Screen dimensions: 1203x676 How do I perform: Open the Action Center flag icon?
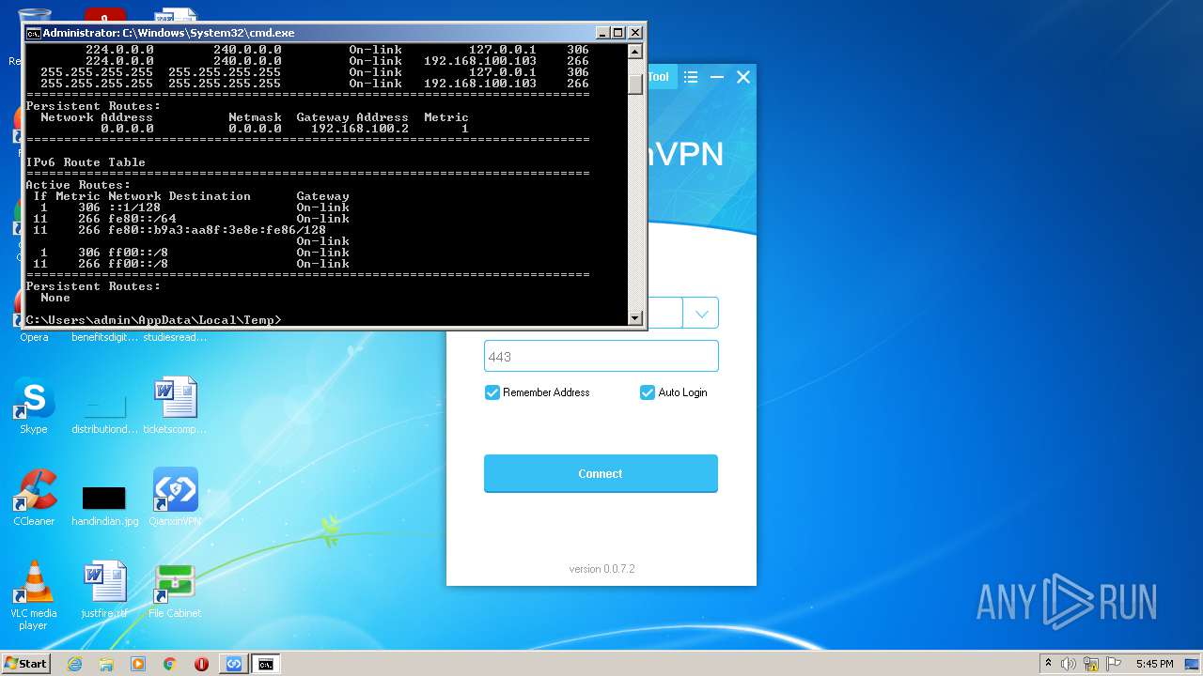[x=1114, y=664]
